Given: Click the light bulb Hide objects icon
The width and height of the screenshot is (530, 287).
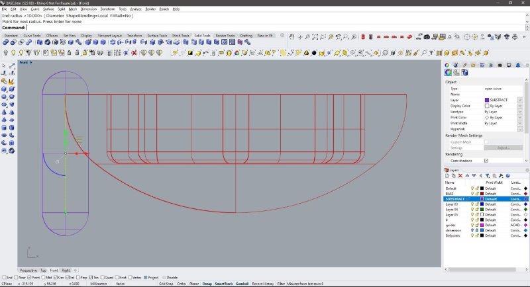Looking at the screenshot, I should tap(5, 53).
